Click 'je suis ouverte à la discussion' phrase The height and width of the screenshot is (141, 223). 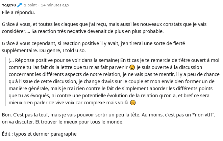tap(169, 67)
